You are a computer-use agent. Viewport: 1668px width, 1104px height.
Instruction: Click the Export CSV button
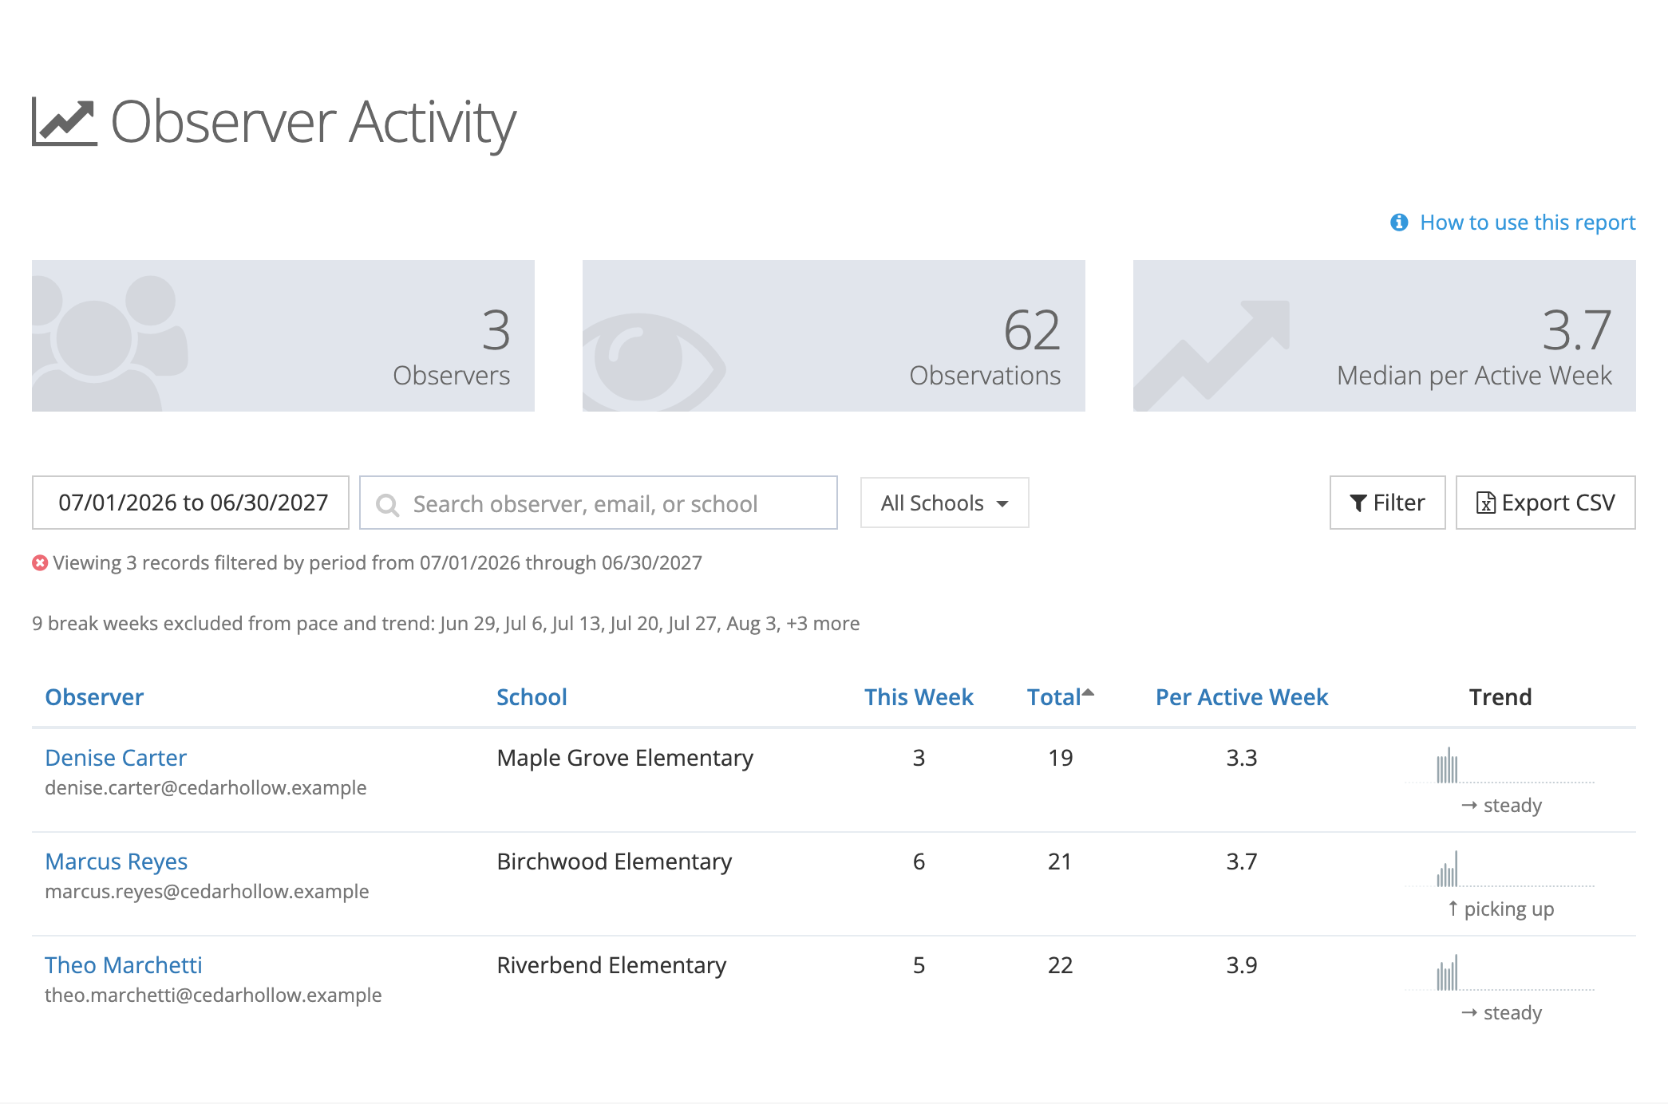point(1546,503)
